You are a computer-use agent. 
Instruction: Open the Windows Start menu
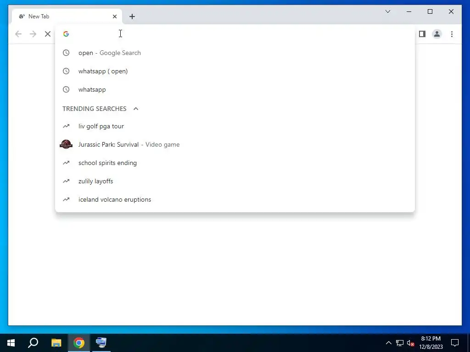(11, 343)
